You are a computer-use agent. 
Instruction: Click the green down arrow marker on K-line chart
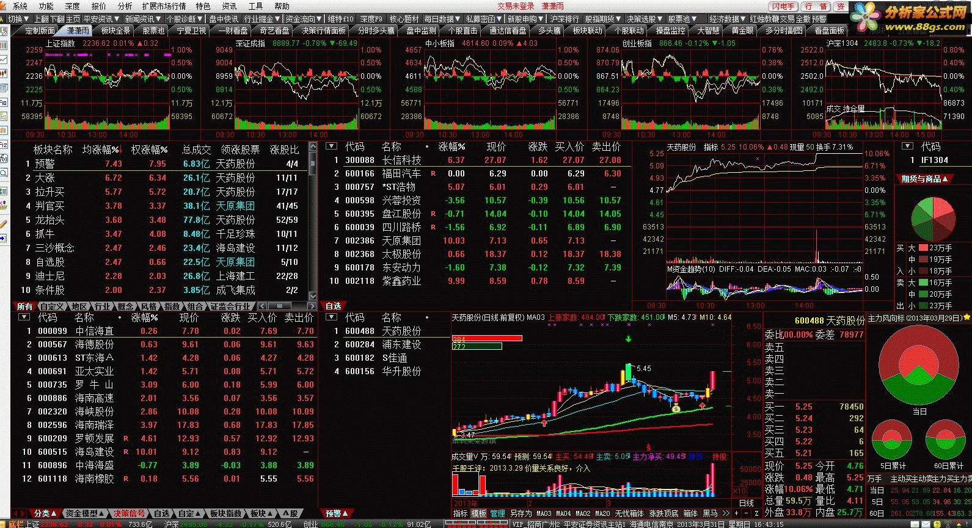click(x=627, y=339)
